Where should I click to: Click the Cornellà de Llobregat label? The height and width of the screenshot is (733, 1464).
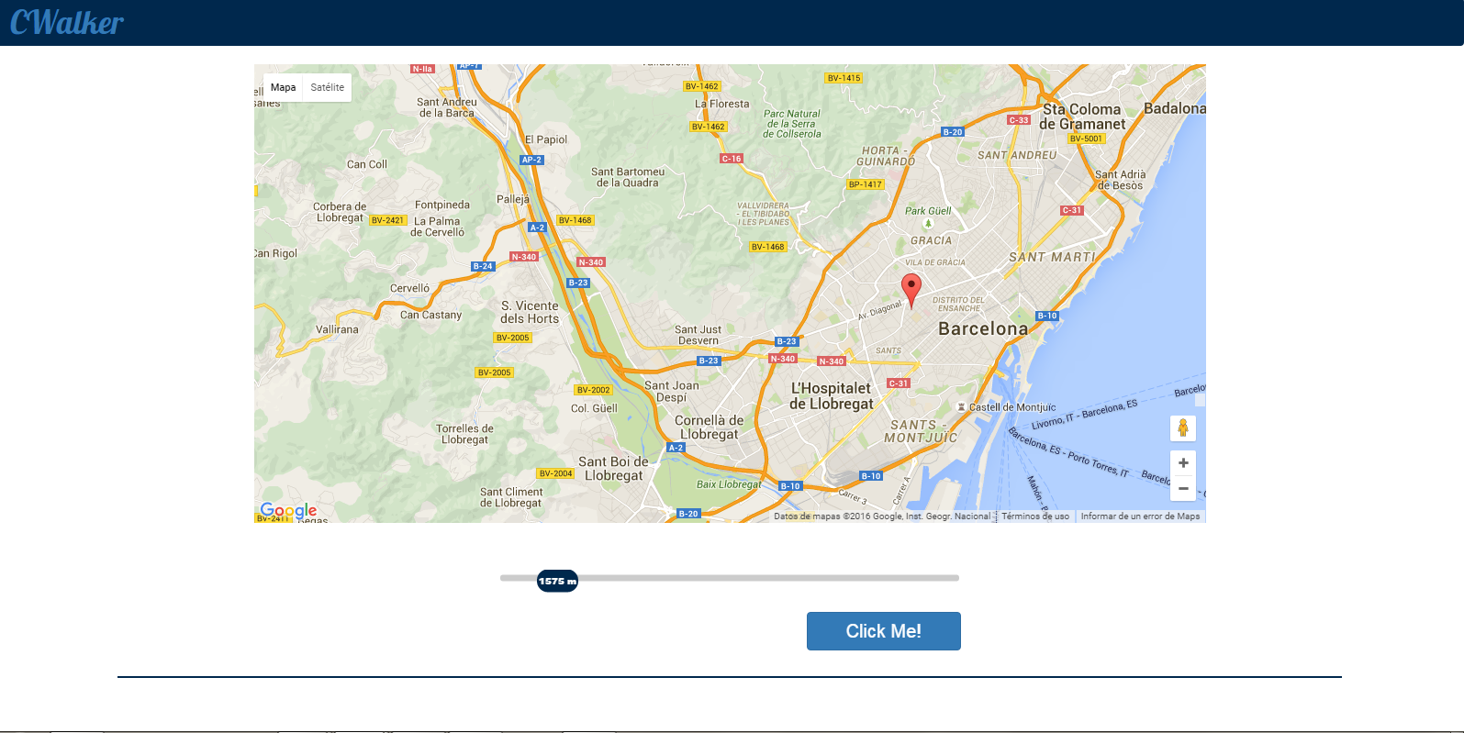coord(709,428)
